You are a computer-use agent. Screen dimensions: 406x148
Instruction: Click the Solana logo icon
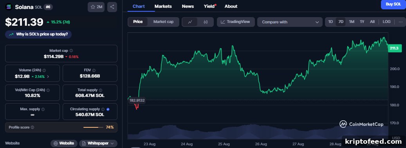point(9,7)
